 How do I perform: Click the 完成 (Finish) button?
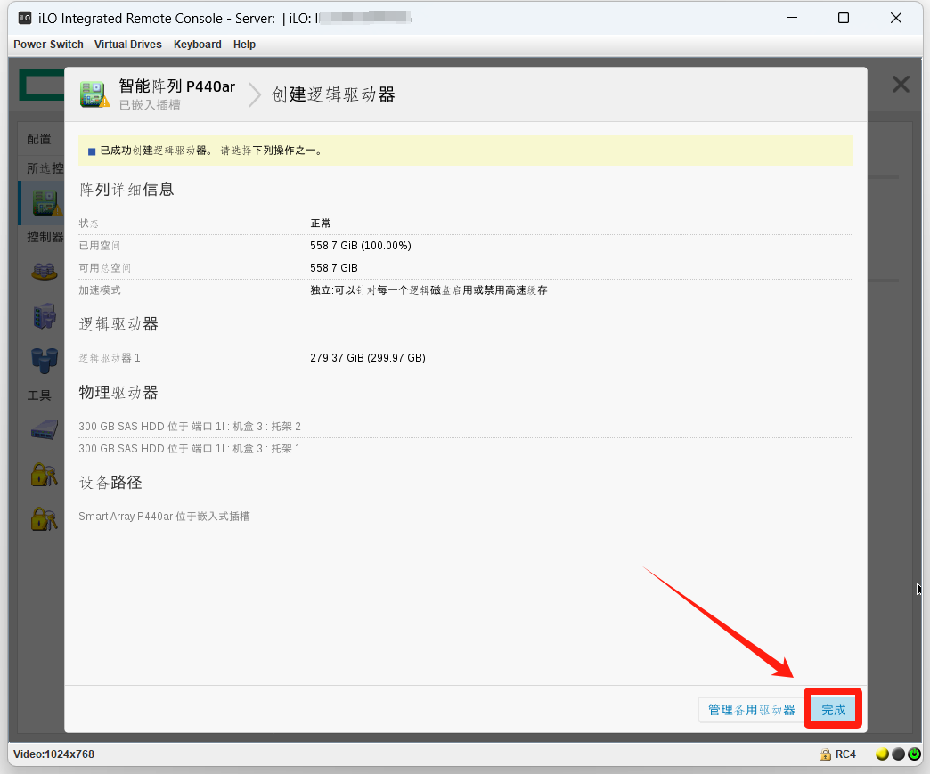point(833,709)
